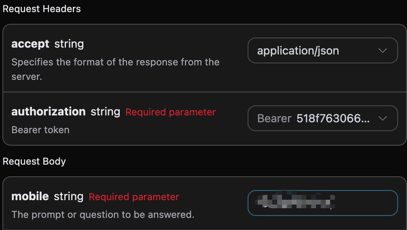
Task: Click the 'Request Body' section heading
Action: [34, 161]
